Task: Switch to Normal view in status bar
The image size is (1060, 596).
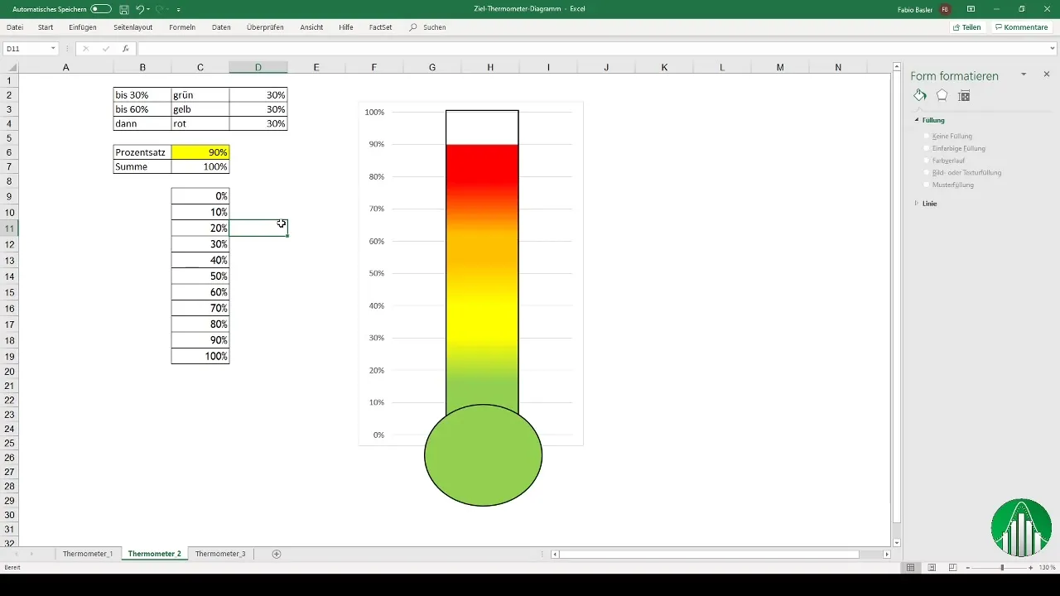Action: point(910,568)
